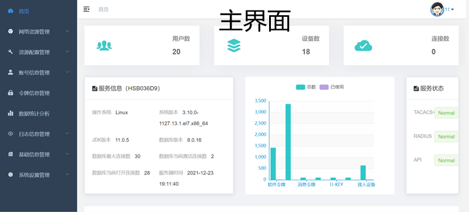Click the user avatar picture
469x212 pixels.
(437, 9)
